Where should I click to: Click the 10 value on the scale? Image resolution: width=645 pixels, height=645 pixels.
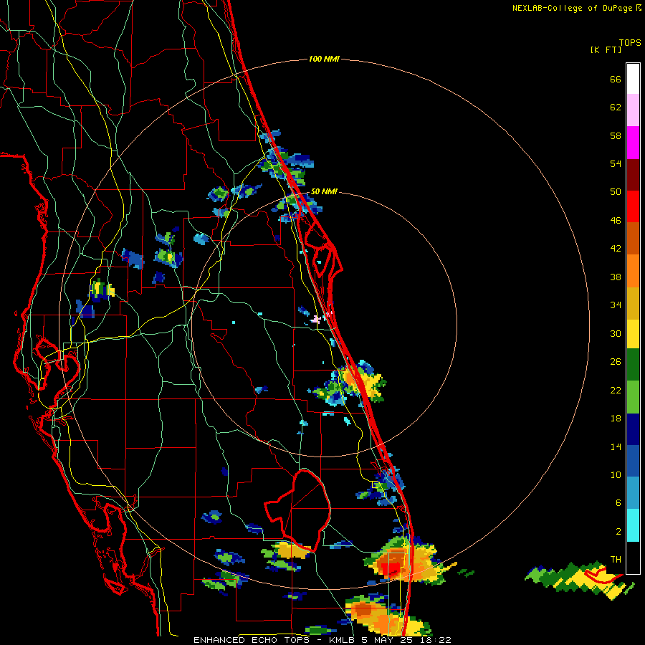point(616,475)
